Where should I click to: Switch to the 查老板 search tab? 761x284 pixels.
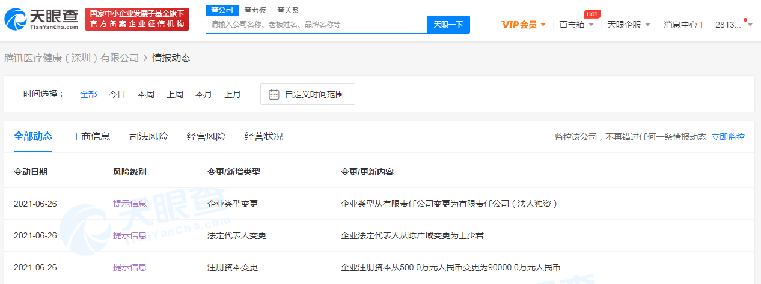[253, 10]
